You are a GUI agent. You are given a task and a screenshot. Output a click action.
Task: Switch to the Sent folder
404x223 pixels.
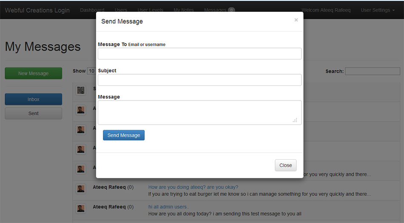[x=33, y=114]
